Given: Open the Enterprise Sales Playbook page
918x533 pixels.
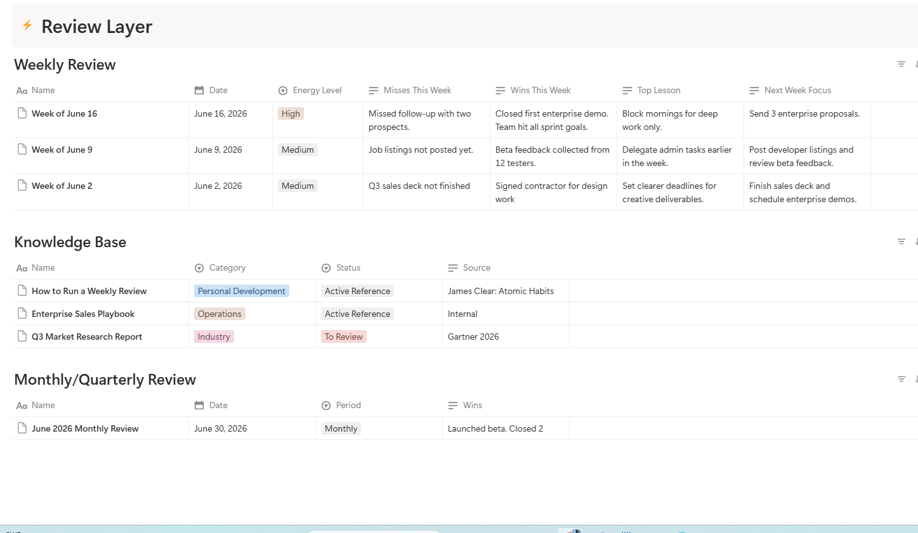Looking at the screenshot, I should pyautogui.click(x=83, y=314).
